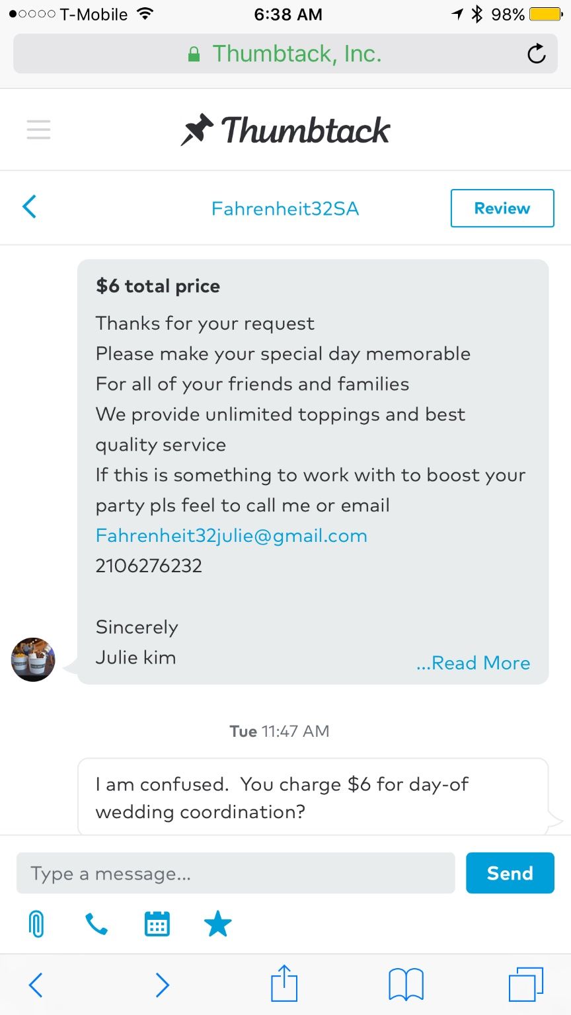Open the Safari share sheet
Image resolution: width=571 pixels, height=1015 pixels.
click(284, 985)
